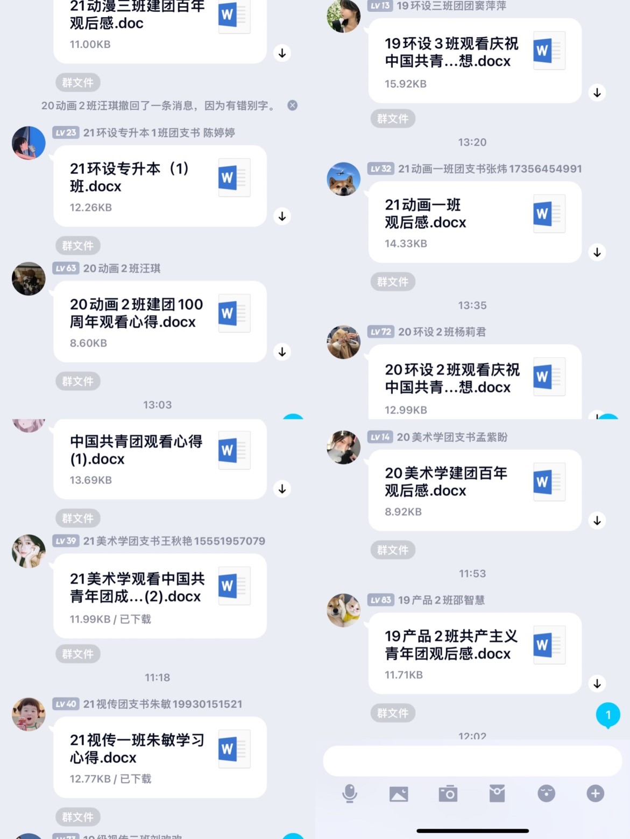
Task: Open profile avatar of 21美术学团支书王秋艳
Action: pos(29,551)
